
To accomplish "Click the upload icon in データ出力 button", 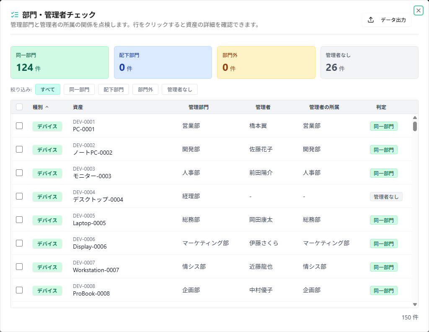I will point(371,20).
